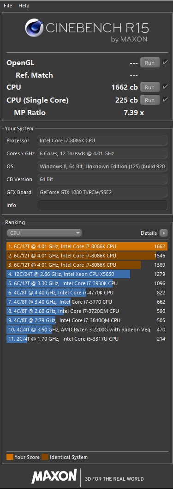Screen dimensions: 173x489
Task: Run the CPU Single Core benchmark
Action: 150,100
